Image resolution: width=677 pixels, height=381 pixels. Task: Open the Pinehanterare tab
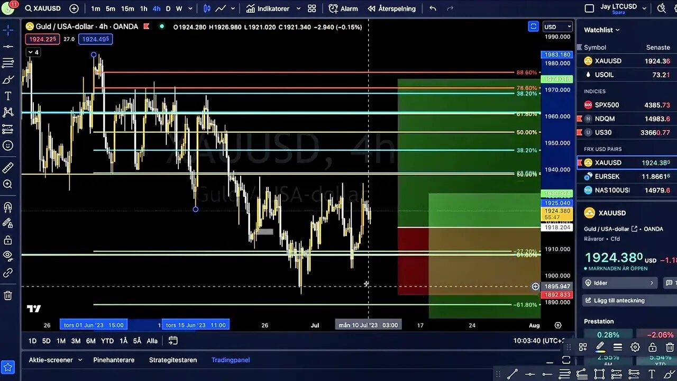pyautogui.click(x=114, y=360)
